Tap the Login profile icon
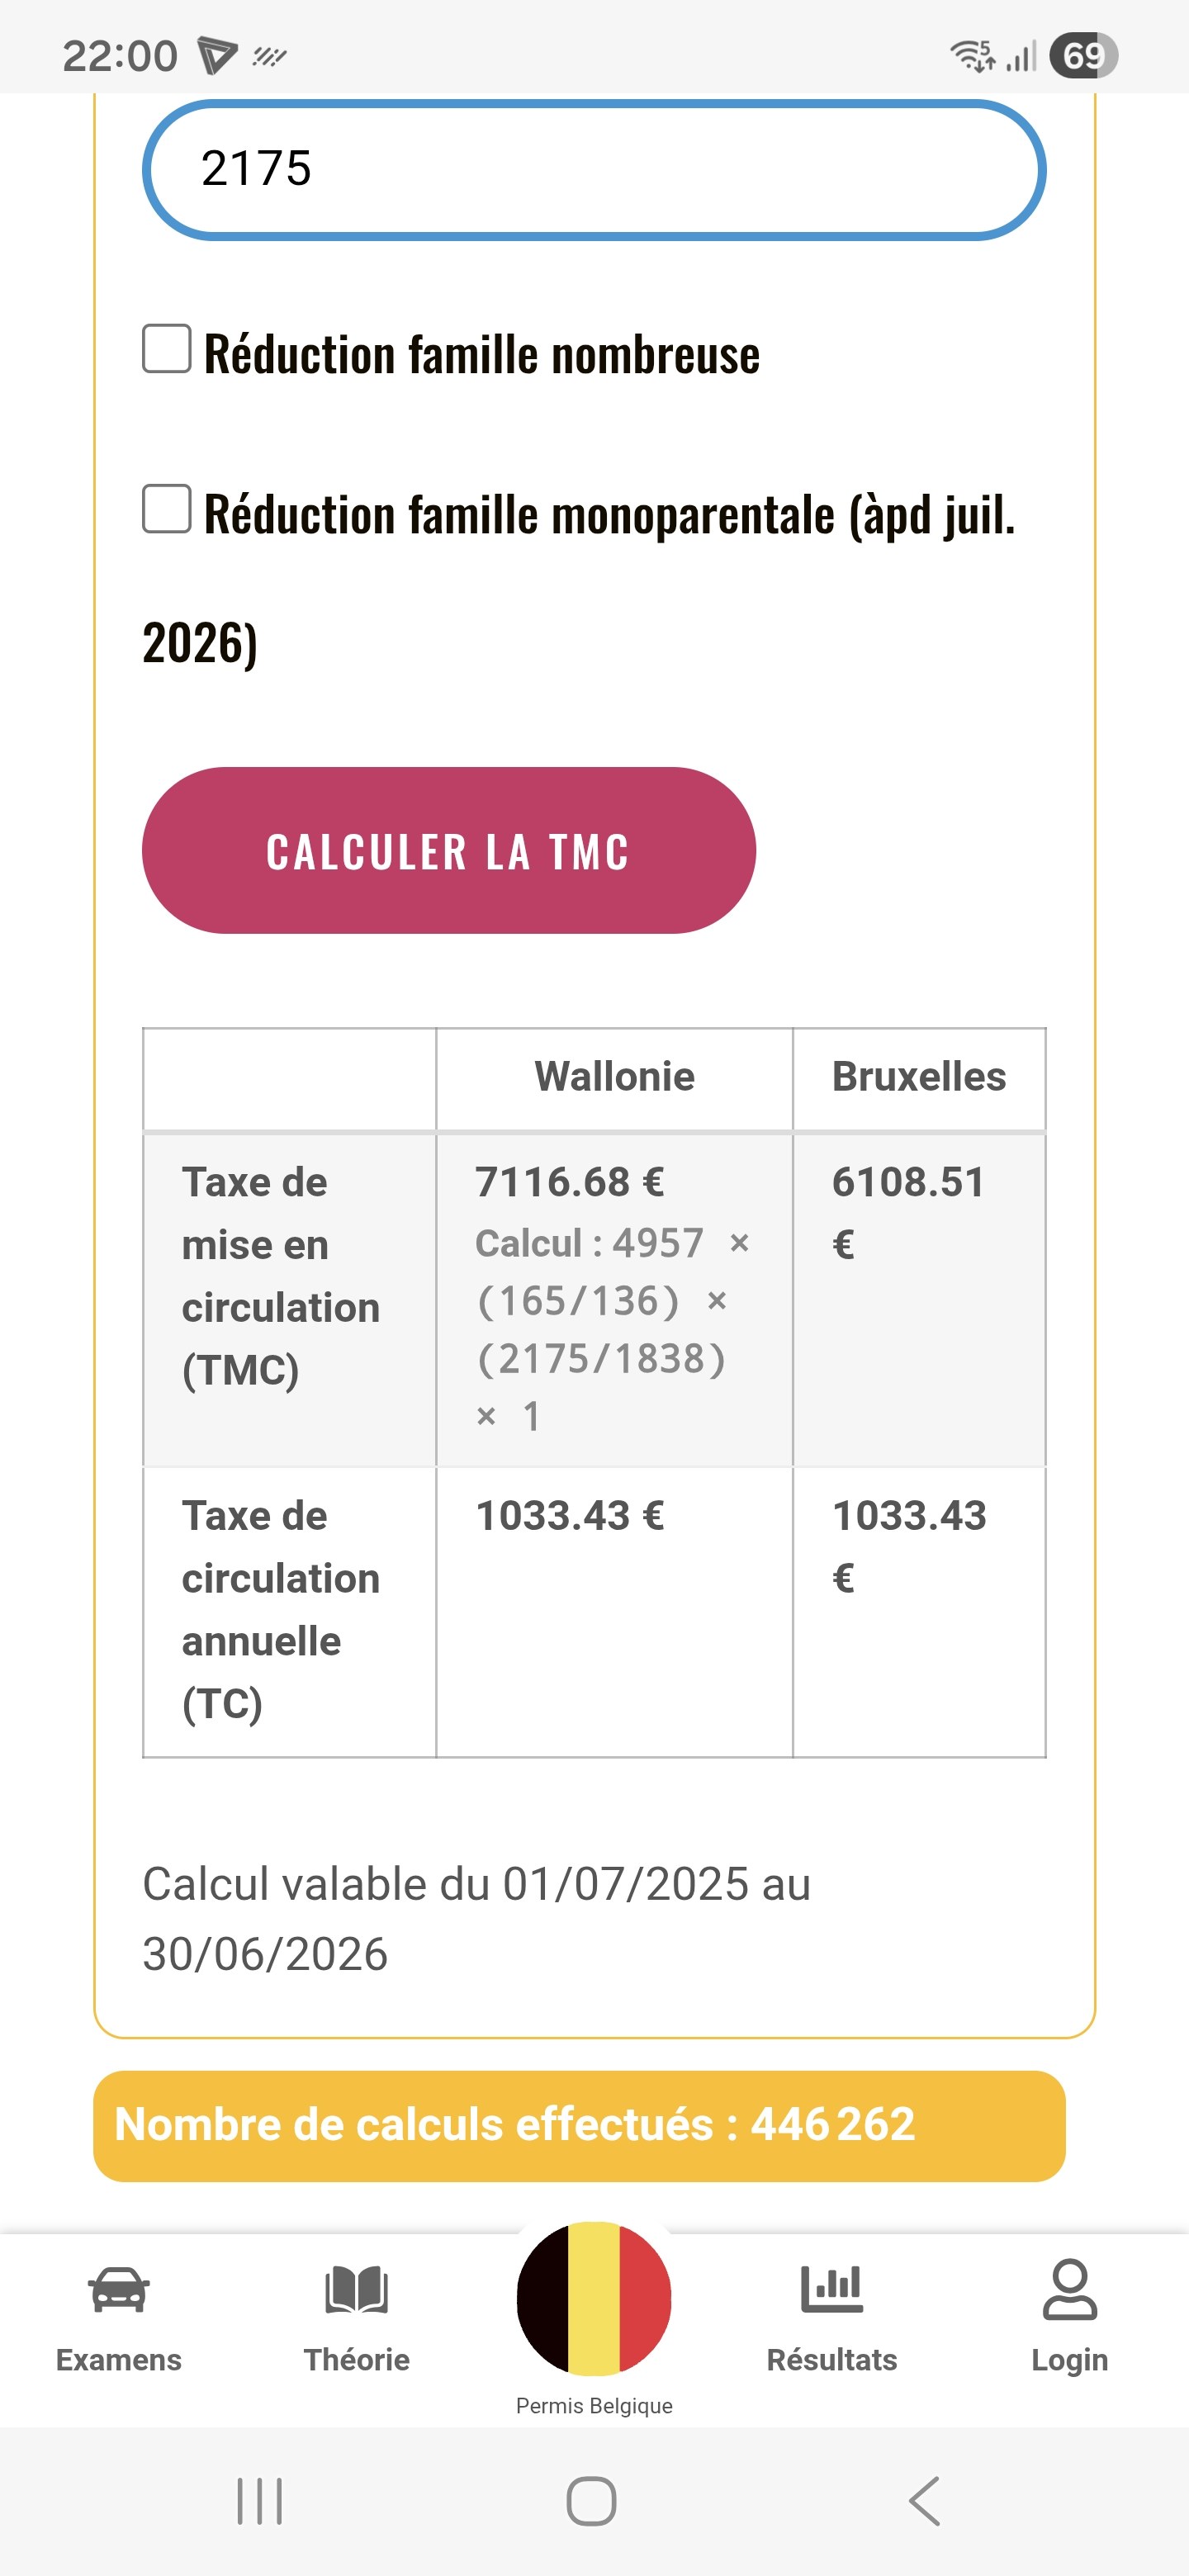1189x2576 pixels. 1069,2289
